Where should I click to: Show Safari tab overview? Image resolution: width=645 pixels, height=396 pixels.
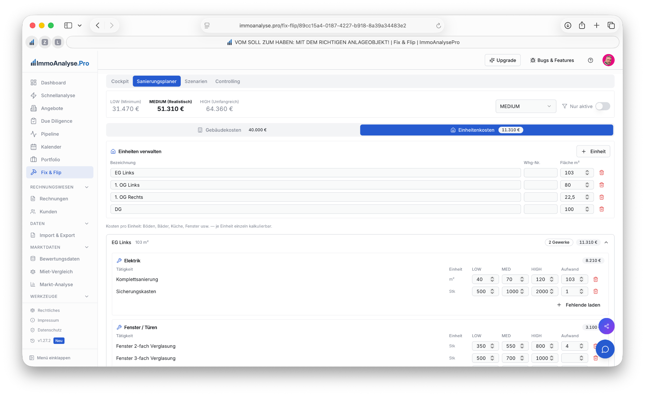coord(611,26)
